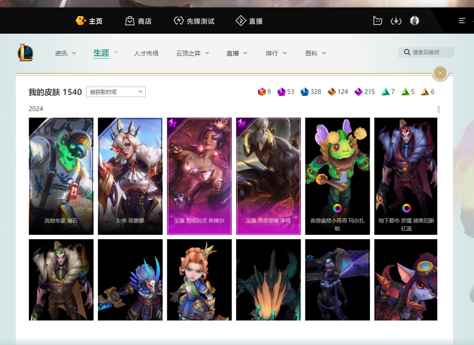Go to the 主页 home icon
The image size is (474, 345).
(x=81, y=21)
